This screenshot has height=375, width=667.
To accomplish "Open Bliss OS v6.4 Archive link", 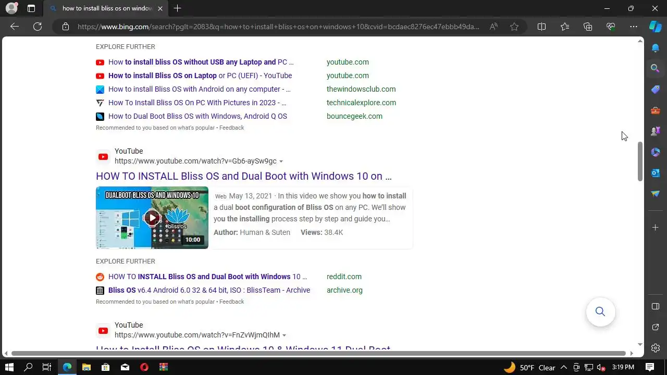I will (x=209, y=290).
